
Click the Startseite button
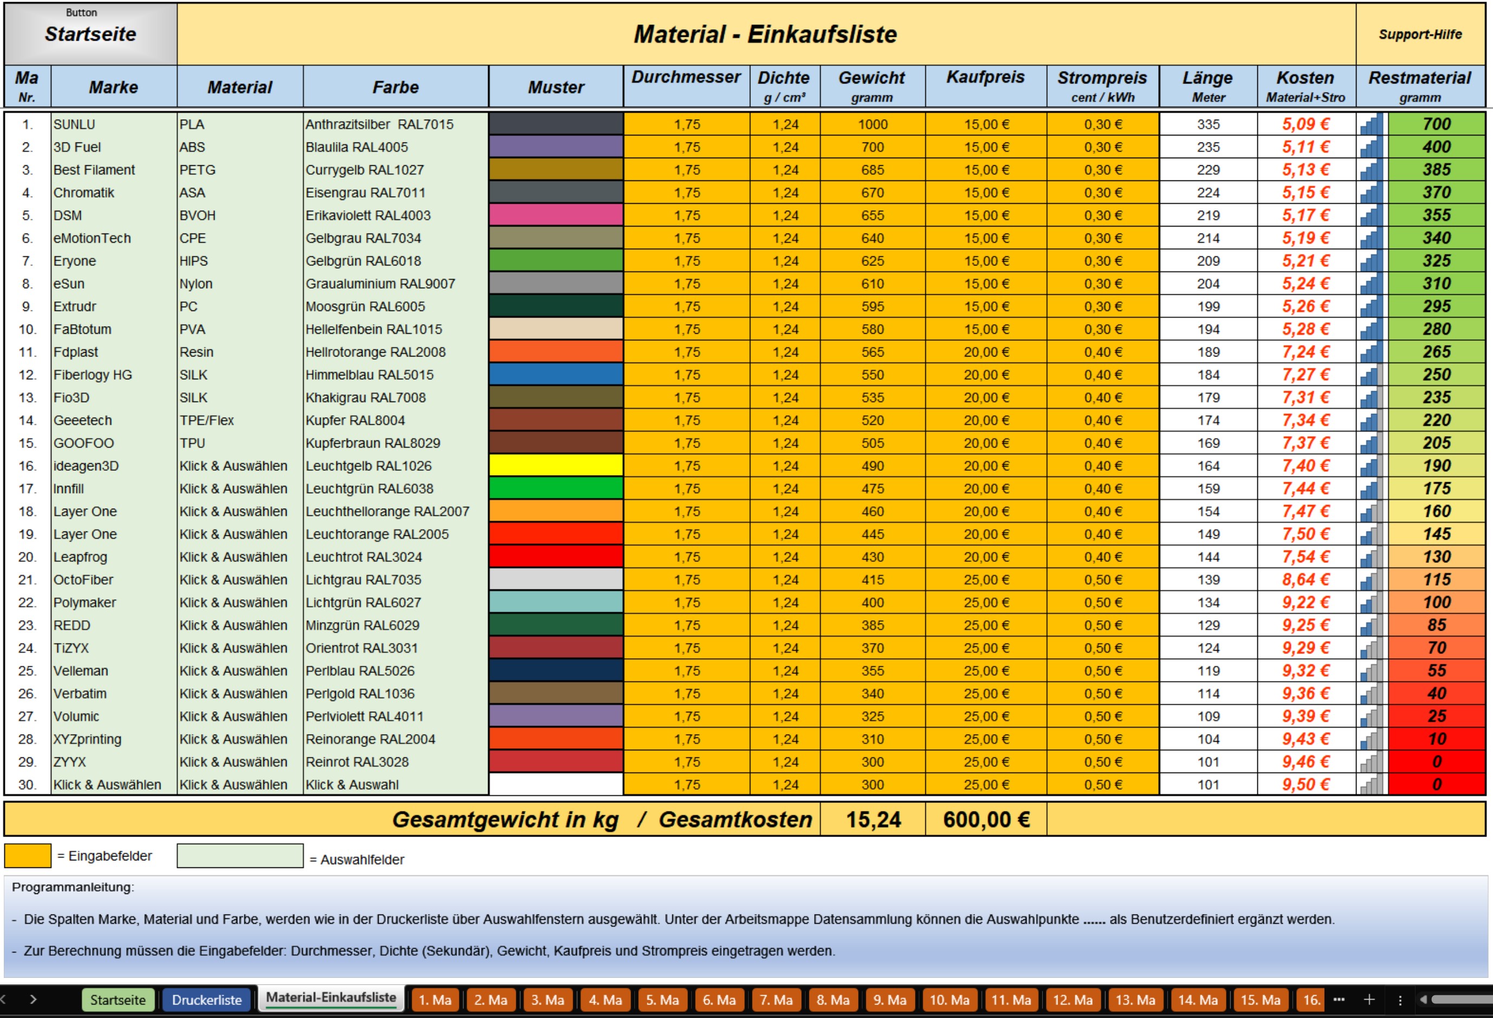[x=90, y=34]
